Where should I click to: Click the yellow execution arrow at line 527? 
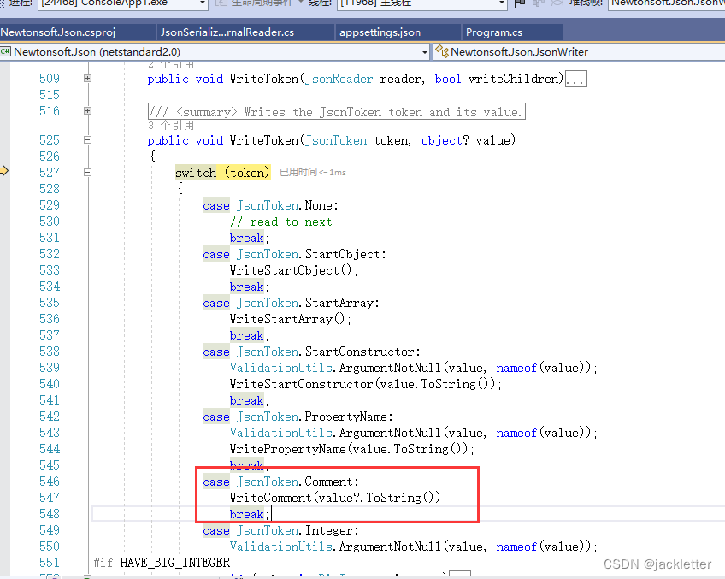(x=5, y=171)
